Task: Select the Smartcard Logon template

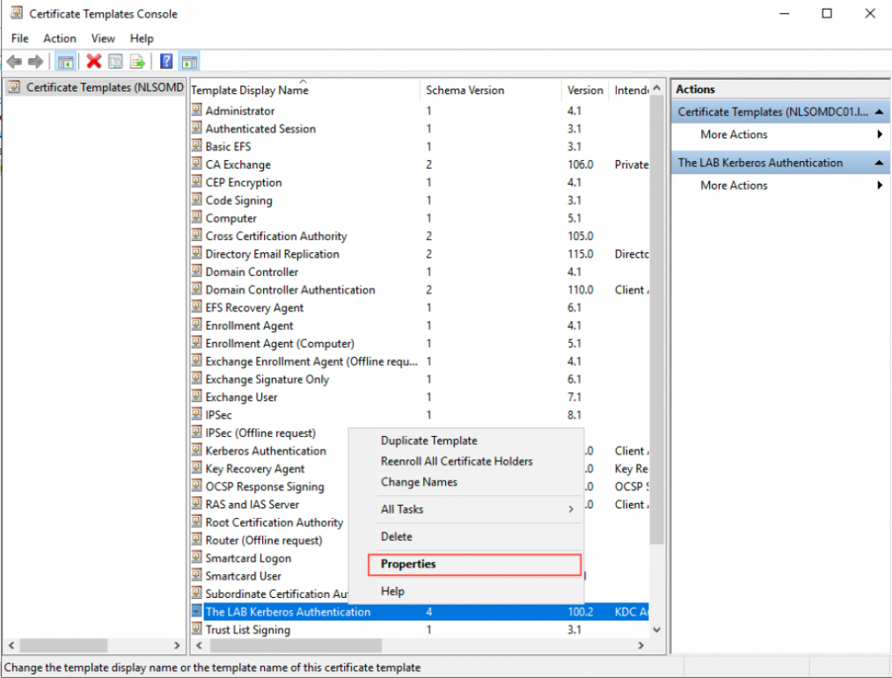Action: (x=248, y=558)
